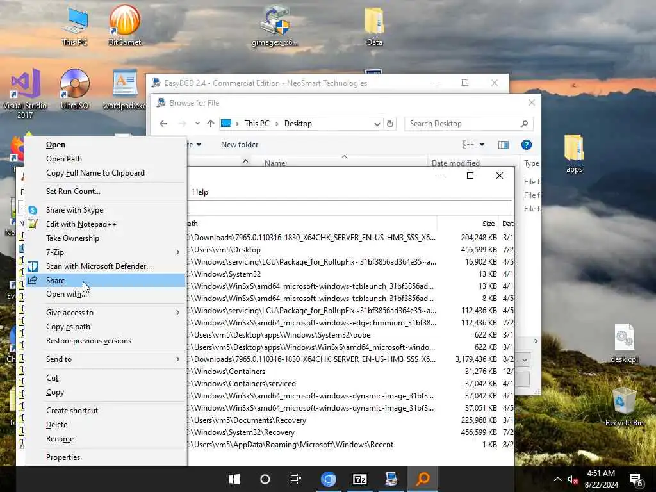Open the Data folder on desktop
Viewport: 656px width, 492px height.
374,26
